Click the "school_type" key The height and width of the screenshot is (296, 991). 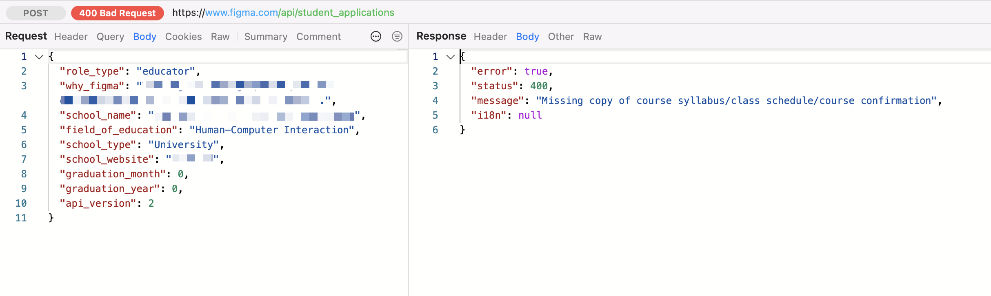point(98,145)
